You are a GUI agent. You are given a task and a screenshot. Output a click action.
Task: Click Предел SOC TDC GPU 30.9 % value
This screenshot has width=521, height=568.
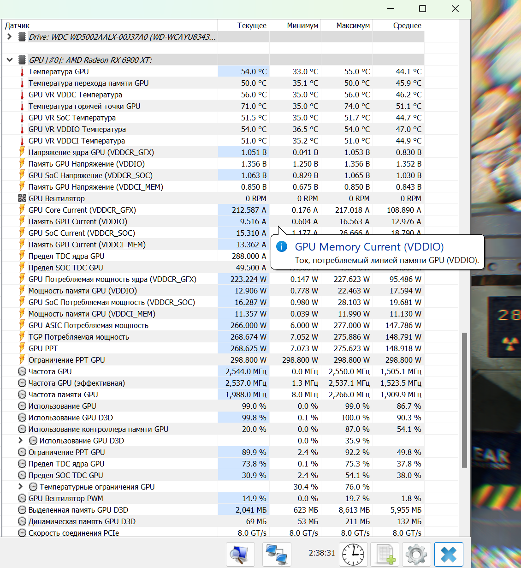254,475
